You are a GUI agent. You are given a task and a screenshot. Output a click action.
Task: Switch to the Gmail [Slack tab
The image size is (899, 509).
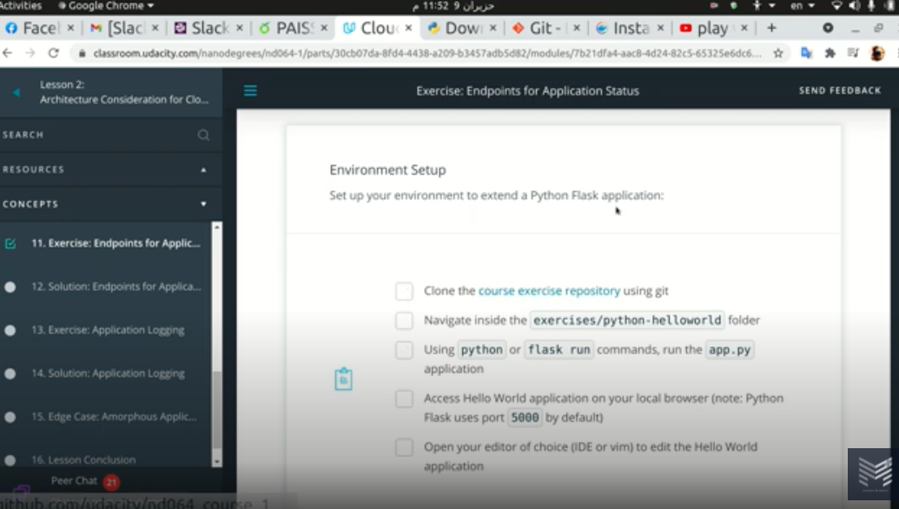[125, 28]
